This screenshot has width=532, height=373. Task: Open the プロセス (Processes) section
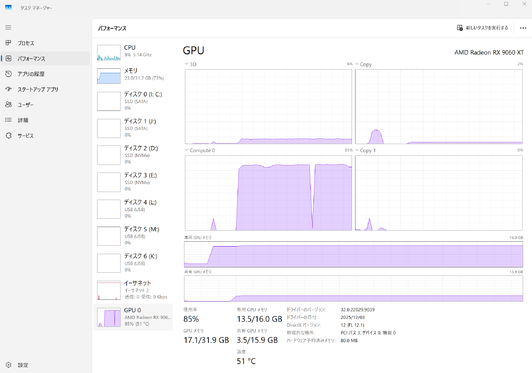pos(27,43)
